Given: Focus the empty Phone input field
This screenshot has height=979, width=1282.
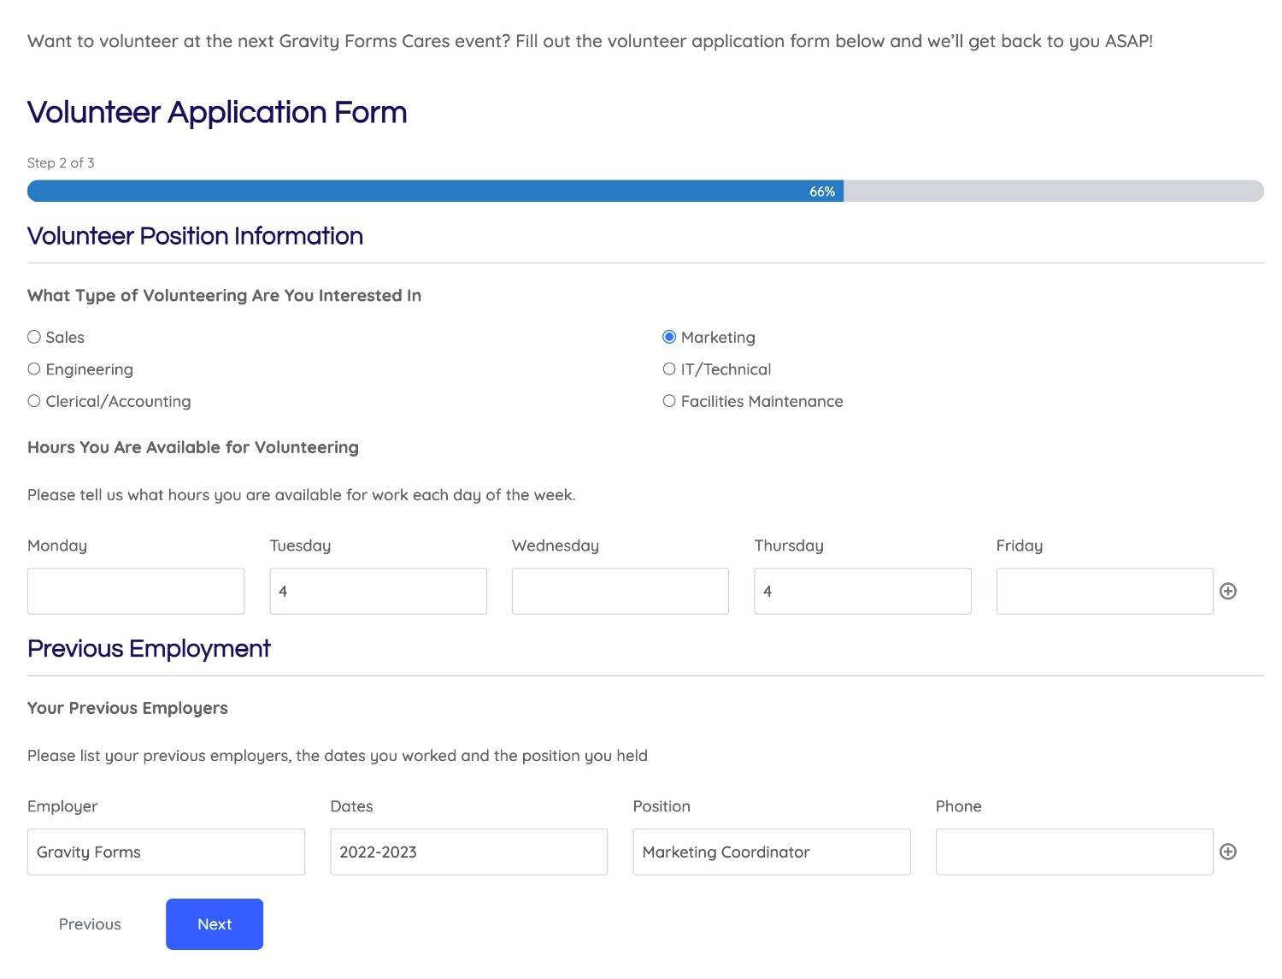Looking at the screenshot, I should coord(1074,852).
